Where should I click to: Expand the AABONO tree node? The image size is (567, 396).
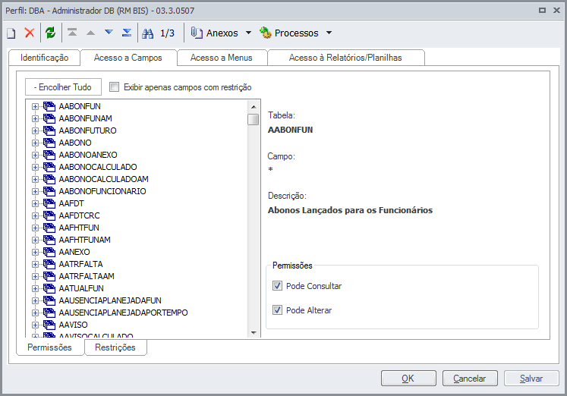coord(36,143)
